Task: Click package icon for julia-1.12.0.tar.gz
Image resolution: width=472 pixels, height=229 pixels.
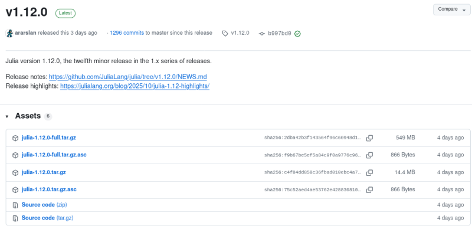Action: pos(15,173)
